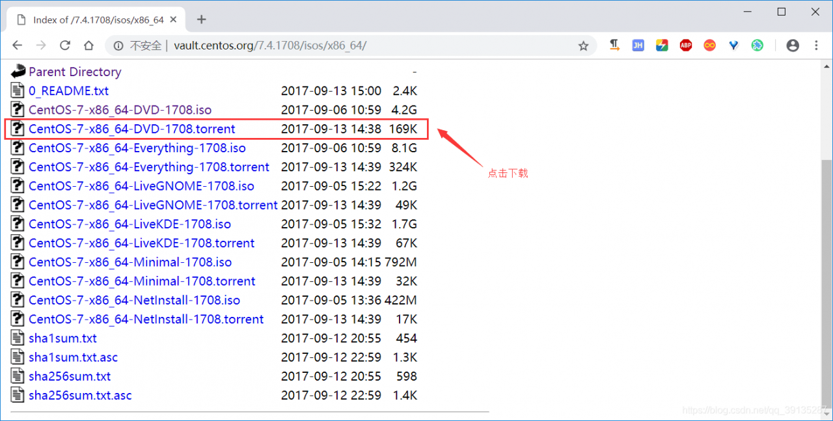Download CentOS-7-x86_64-Everything-1708.iso

(x=137, y=148)
